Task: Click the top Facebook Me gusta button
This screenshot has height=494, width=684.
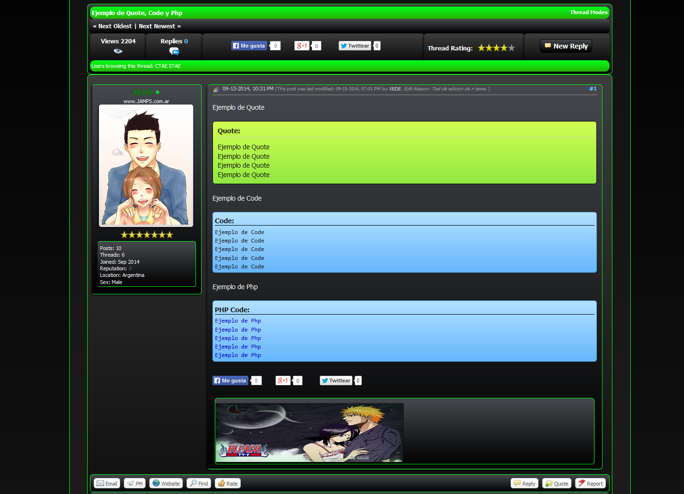Action: pos(249,46)
